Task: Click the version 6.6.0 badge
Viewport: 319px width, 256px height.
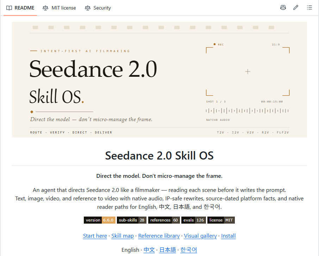Action: (x=100, y=220)
